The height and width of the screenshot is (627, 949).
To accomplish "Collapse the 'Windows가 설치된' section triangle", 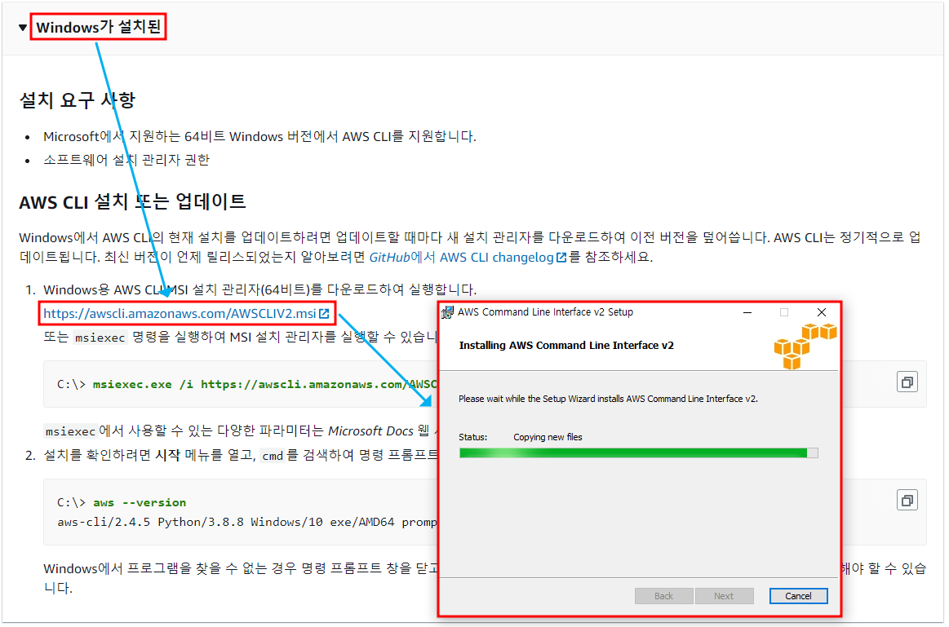I will pyautogui.click(x=22, y=27).
